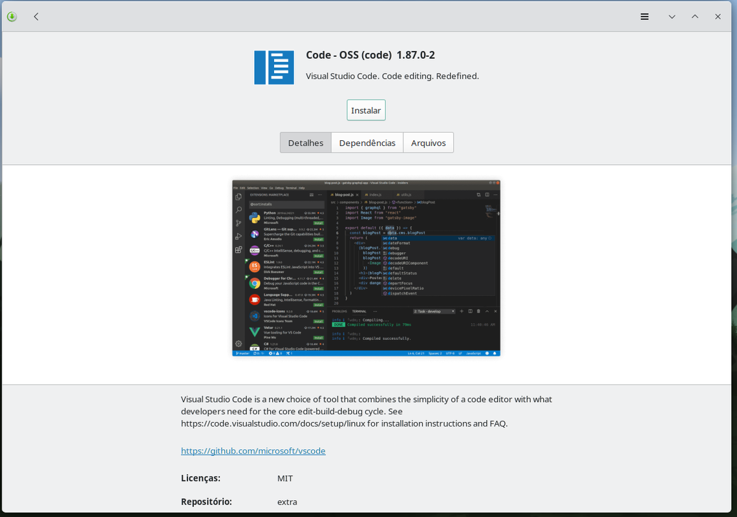This screenshot has height=517, width=737.
Task: Switch to the Dependências tab
Action: (367, 142)
